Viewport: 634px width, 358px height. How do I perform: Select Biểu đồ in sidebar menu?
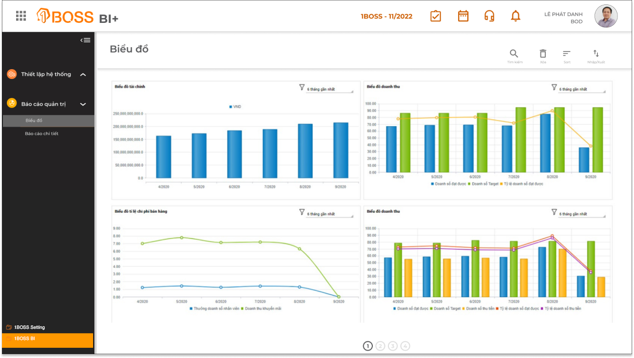point(34,120)
